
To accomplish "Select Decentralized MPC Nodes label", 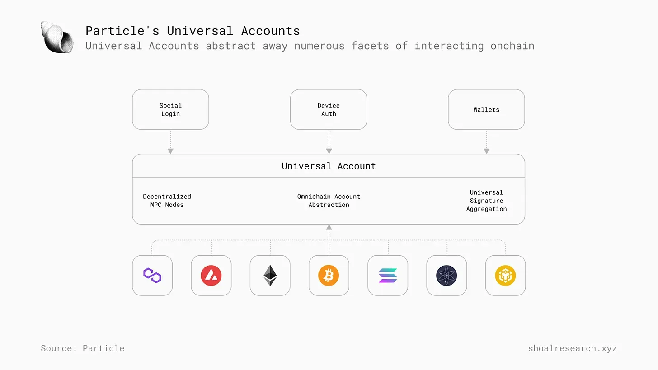I will click(x=167, y=201).
